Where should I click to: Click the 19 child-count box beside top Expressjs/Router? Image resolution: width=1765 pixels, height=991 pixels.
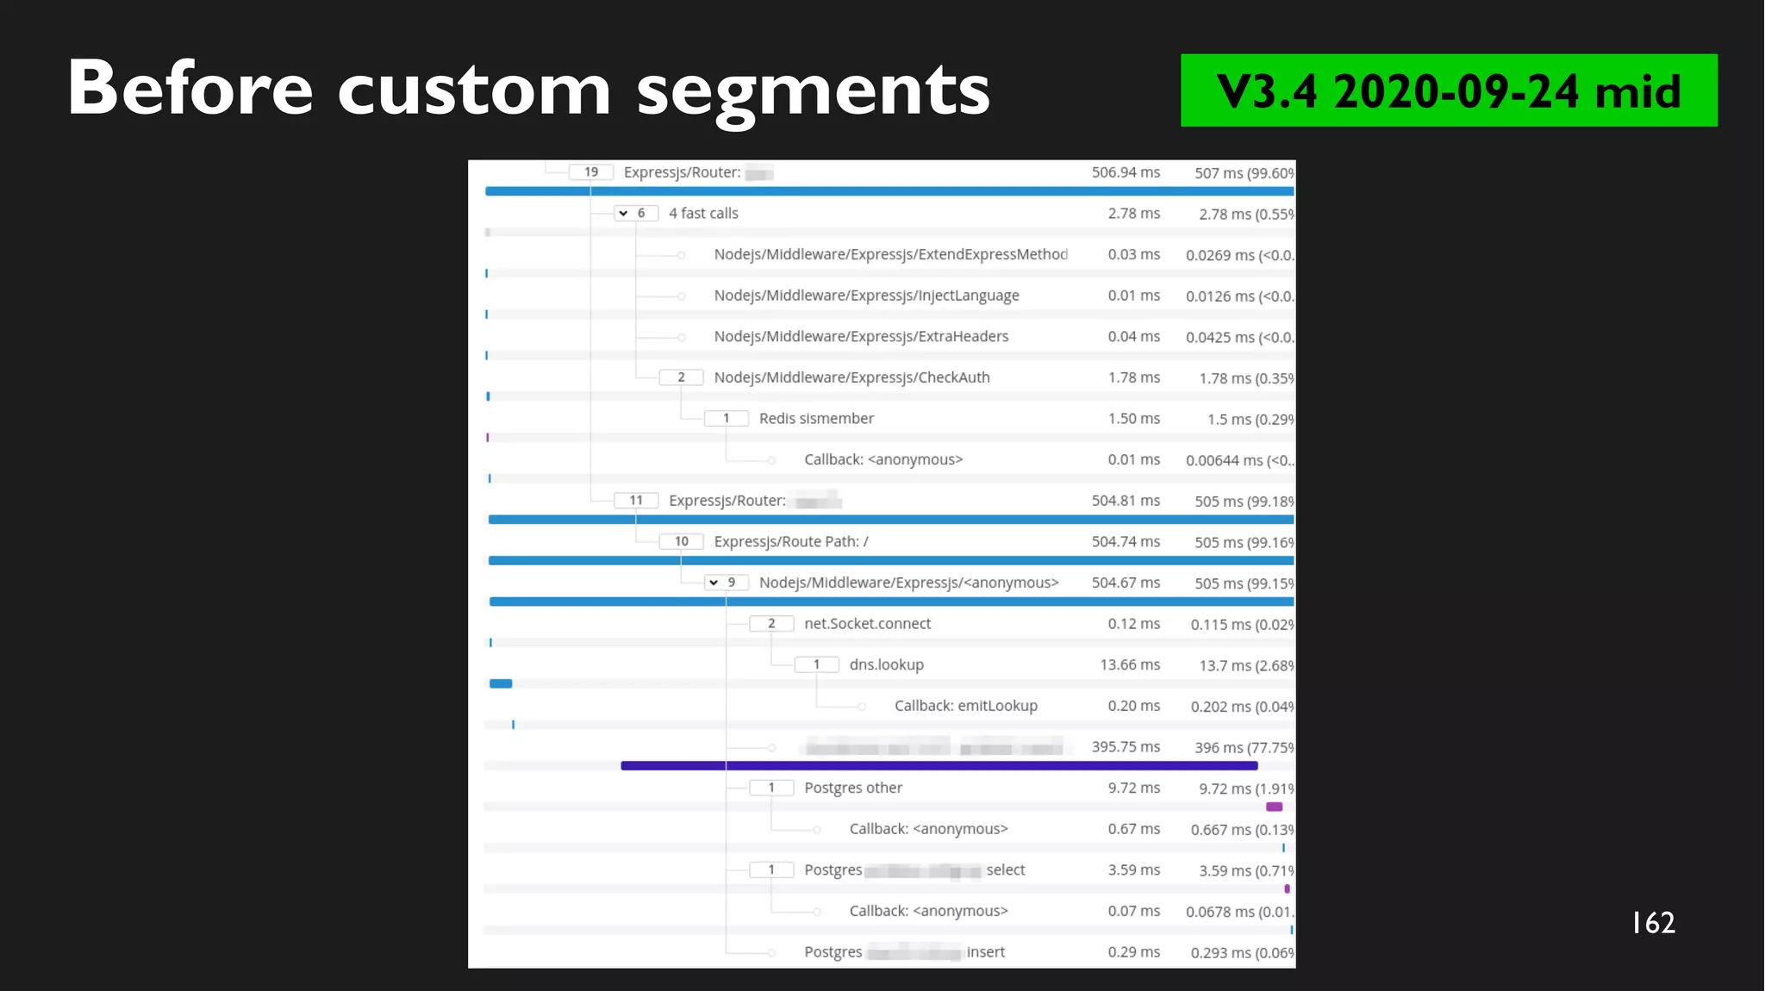click(591, 172)
